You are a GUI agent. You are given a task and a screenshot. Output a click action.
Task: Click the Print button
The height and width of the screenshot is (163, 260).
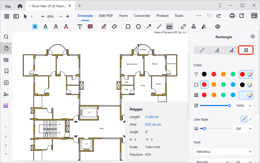tap(232, 16)
